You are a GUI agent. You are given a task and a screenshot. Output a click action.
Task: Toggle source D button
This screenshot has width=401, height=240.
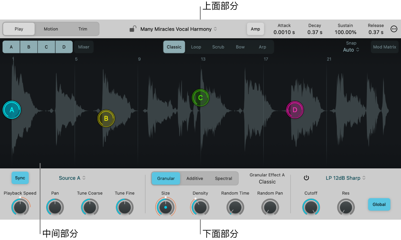64,47
